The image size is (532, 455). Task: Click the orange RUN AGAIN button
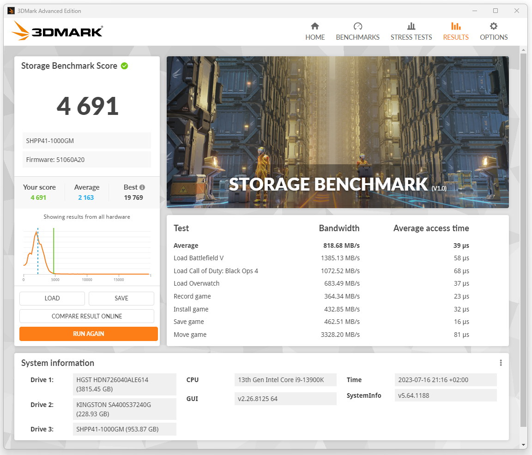tap(89, 334)
